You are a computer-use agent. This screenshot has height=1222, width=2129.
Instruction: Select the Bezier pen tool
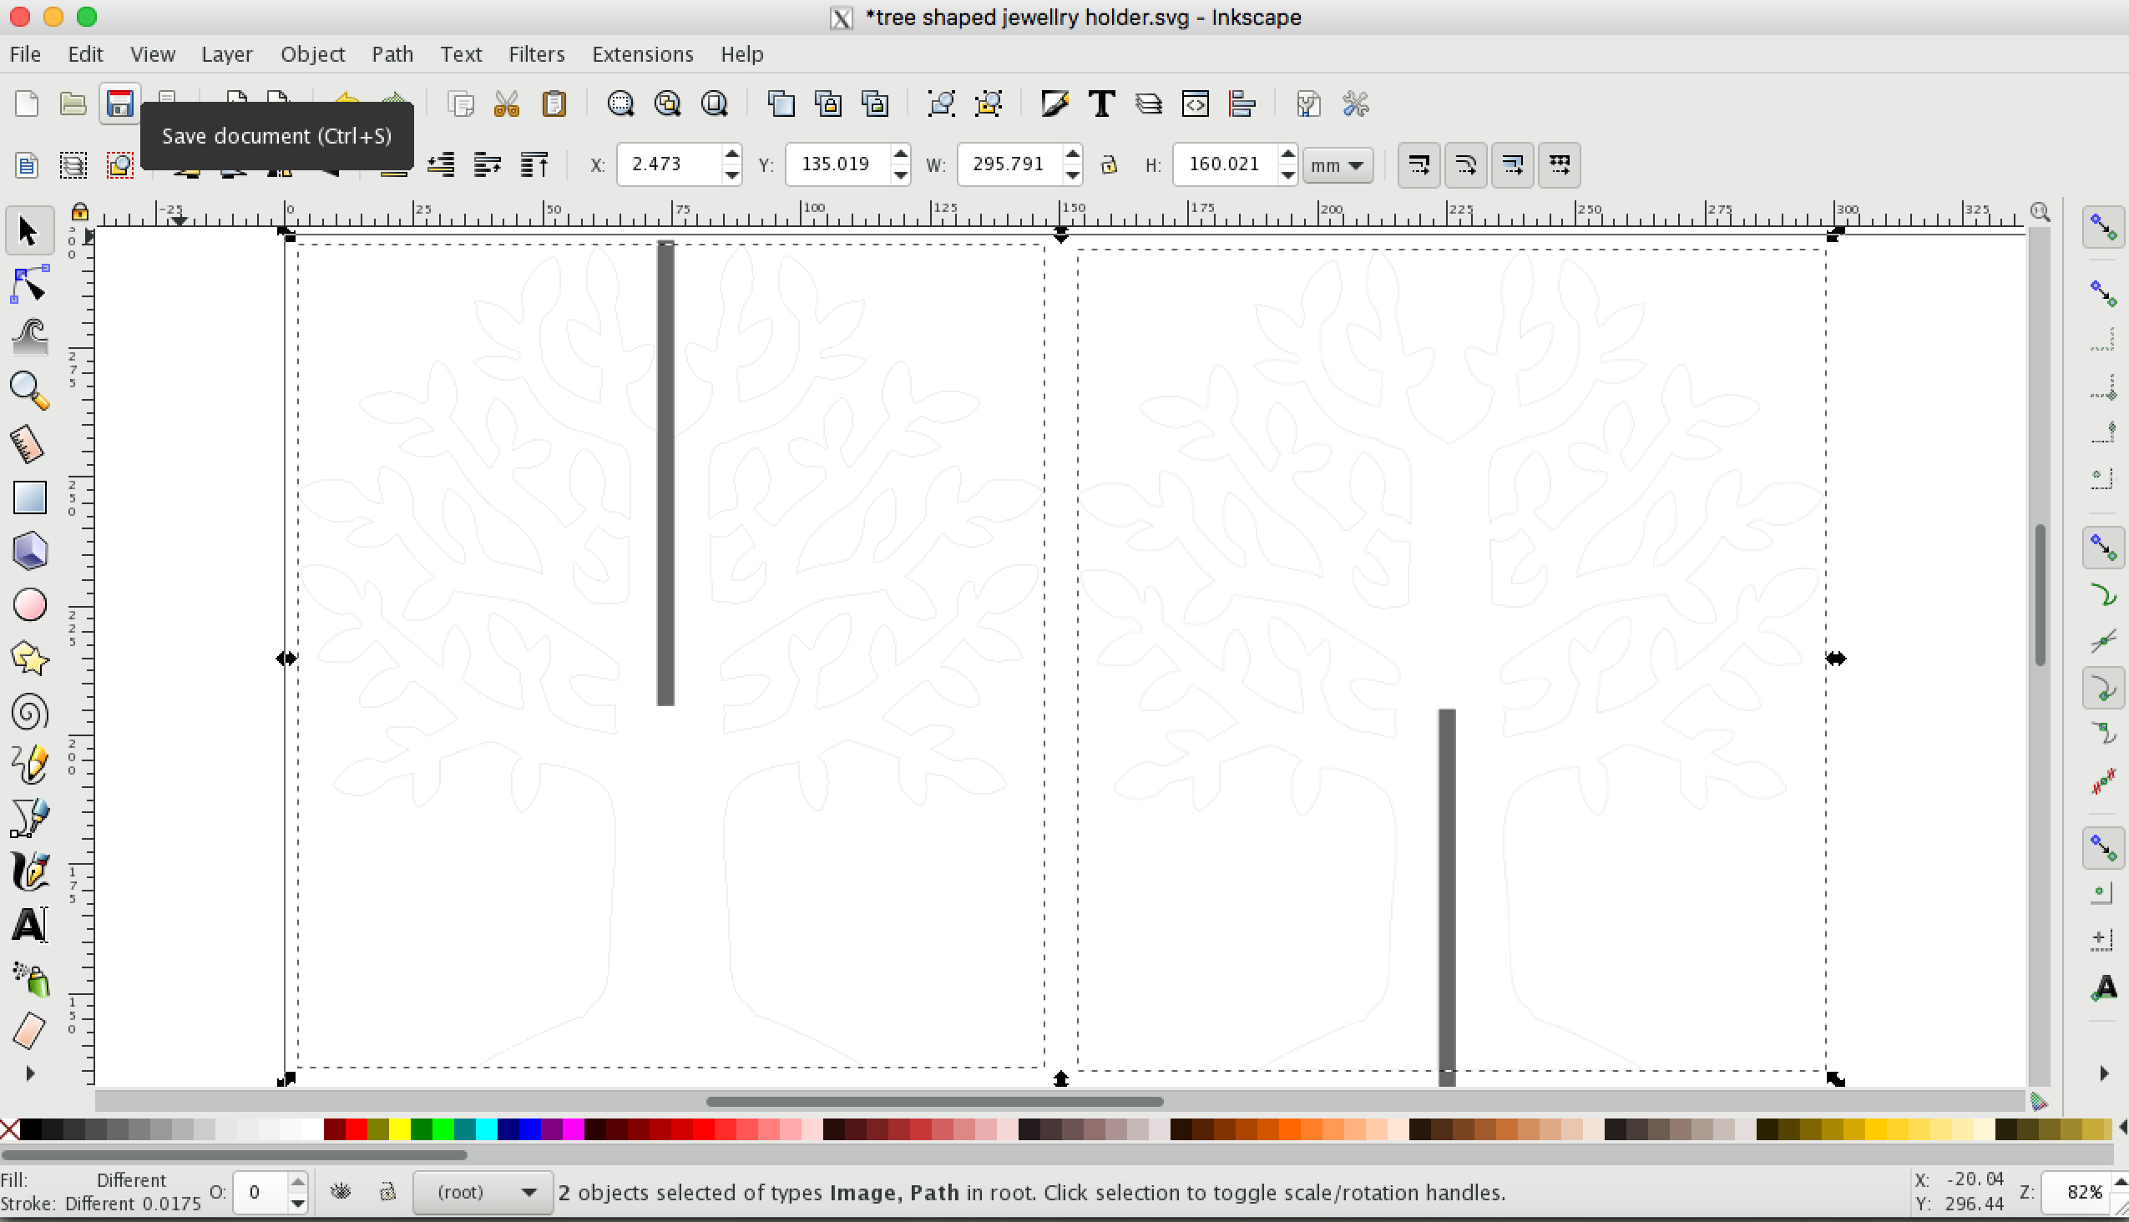coord(30,818)
